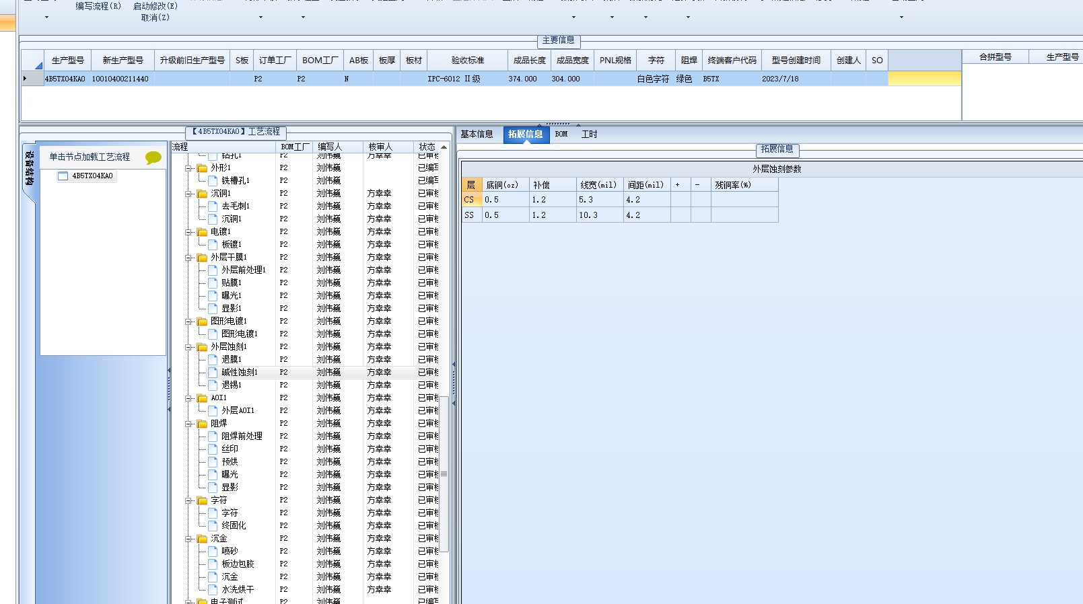Click the document icon of 水洗烘干
This screenshot has width=1083, height=604.
[213, 590]
